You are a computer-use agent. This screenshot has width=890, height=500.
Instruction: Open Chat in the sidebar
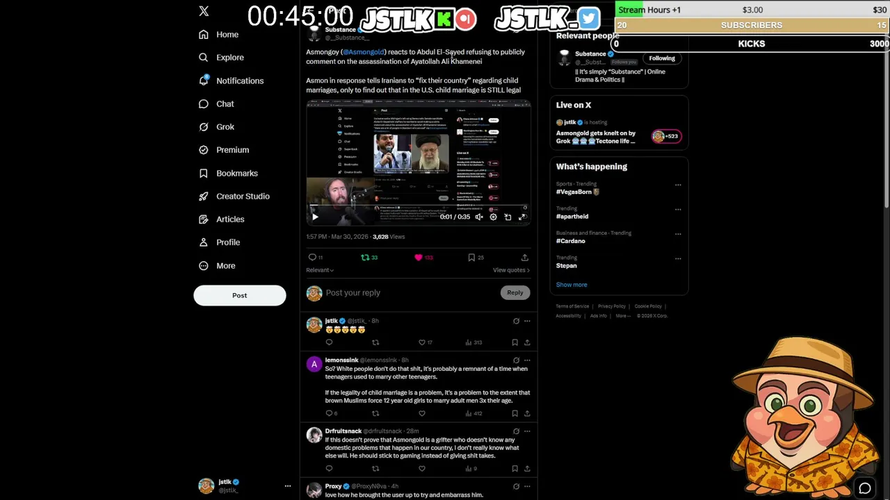coord(216,104)
